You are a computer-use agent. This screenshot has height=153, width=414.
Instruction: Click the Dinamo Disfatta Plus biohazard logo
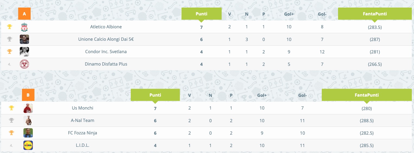point(24,64)
